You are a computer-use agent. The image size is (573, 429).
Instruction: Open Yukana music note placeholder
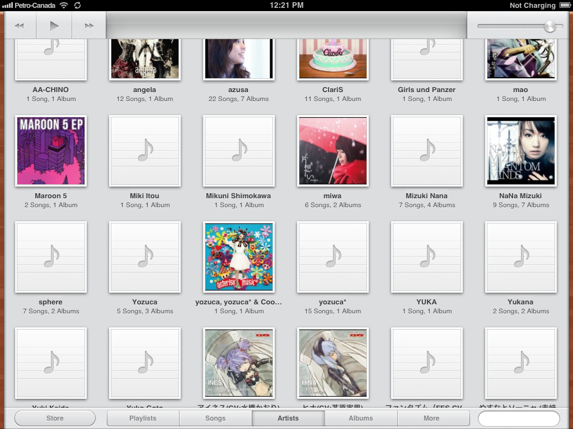pos(521,257)
